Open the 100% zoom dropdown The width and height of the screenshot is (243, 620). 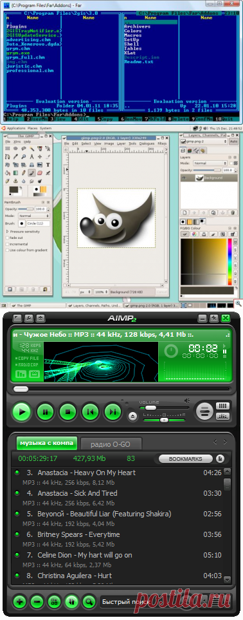click(x=101, y=292)
